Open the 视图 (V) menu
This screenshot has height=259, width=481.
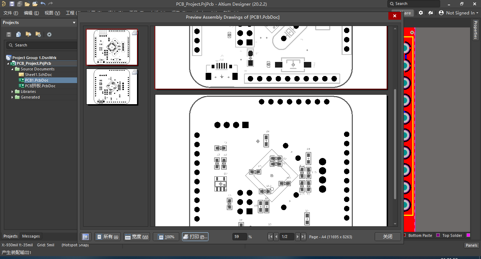tap(52, 13)
